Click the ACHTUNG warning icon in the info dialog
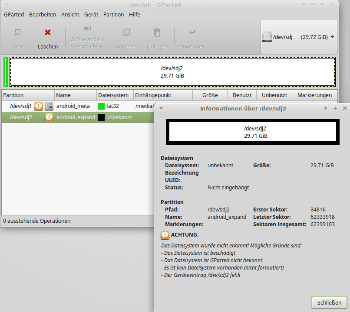 [x=165, y=235]
